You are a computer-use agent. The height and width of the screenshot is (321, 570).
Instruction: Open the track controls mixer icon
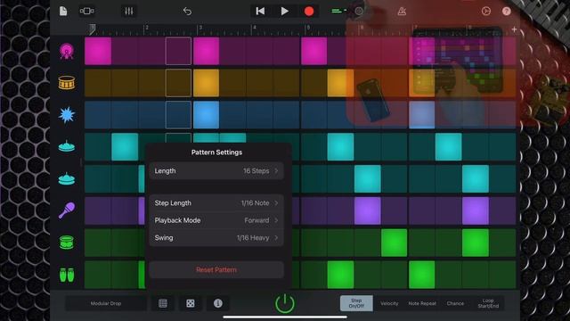point(128,12)
